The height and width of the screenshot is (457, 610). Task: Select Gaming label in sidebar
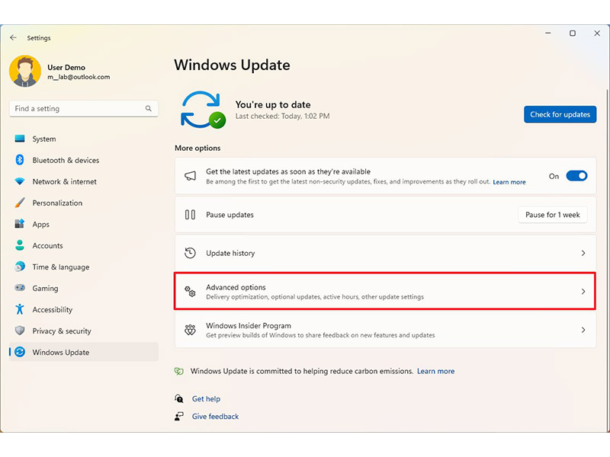pos(45,289)
